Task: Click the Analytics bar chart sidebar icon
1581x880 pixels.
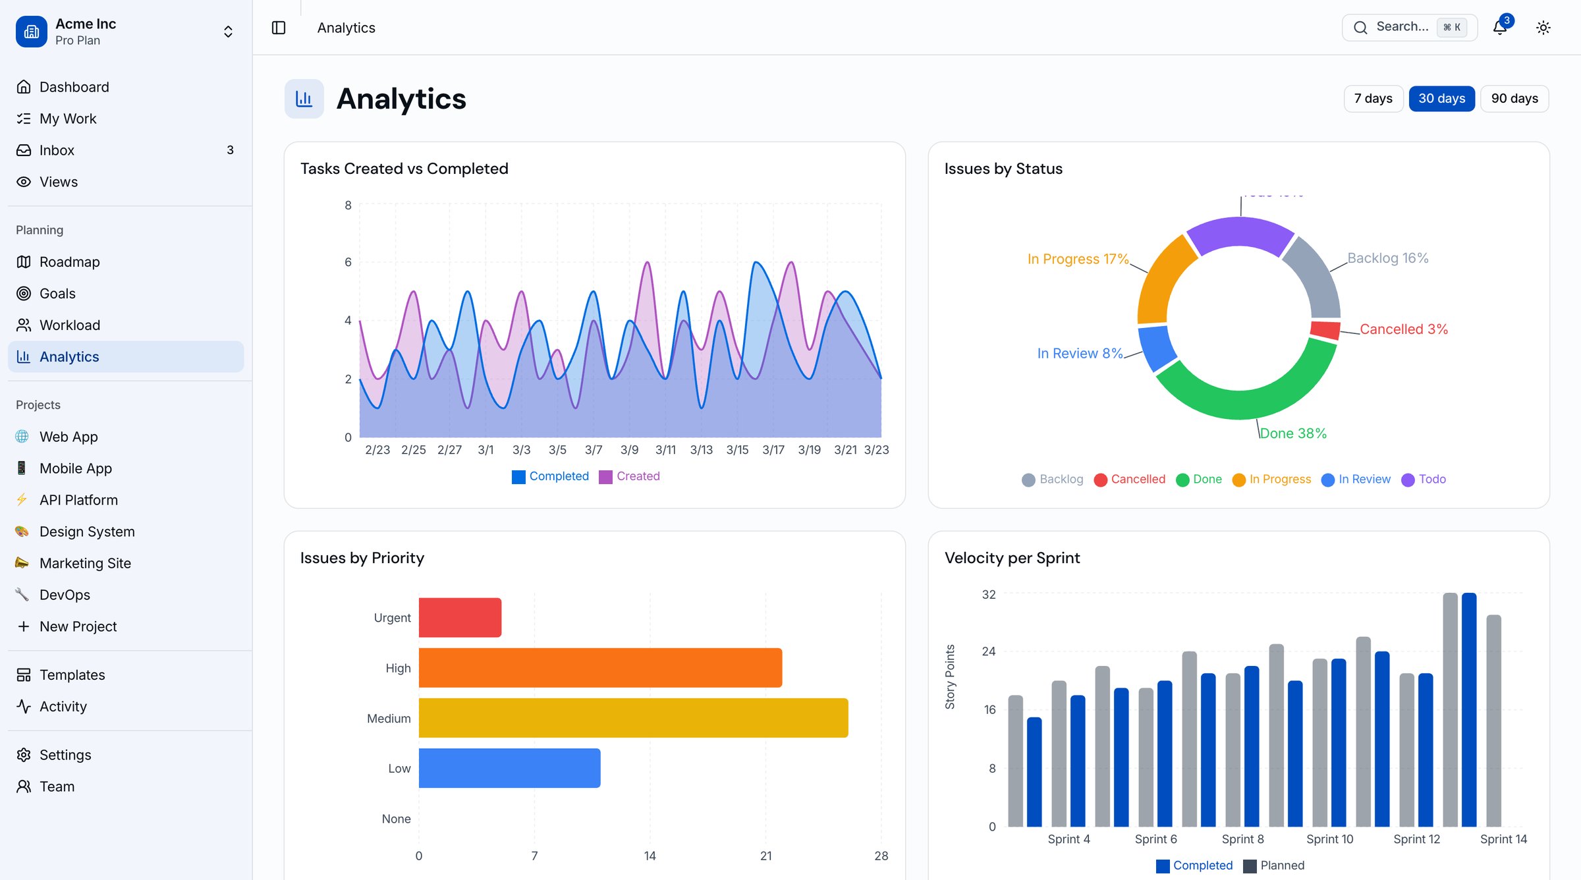Action: [24, 356]
